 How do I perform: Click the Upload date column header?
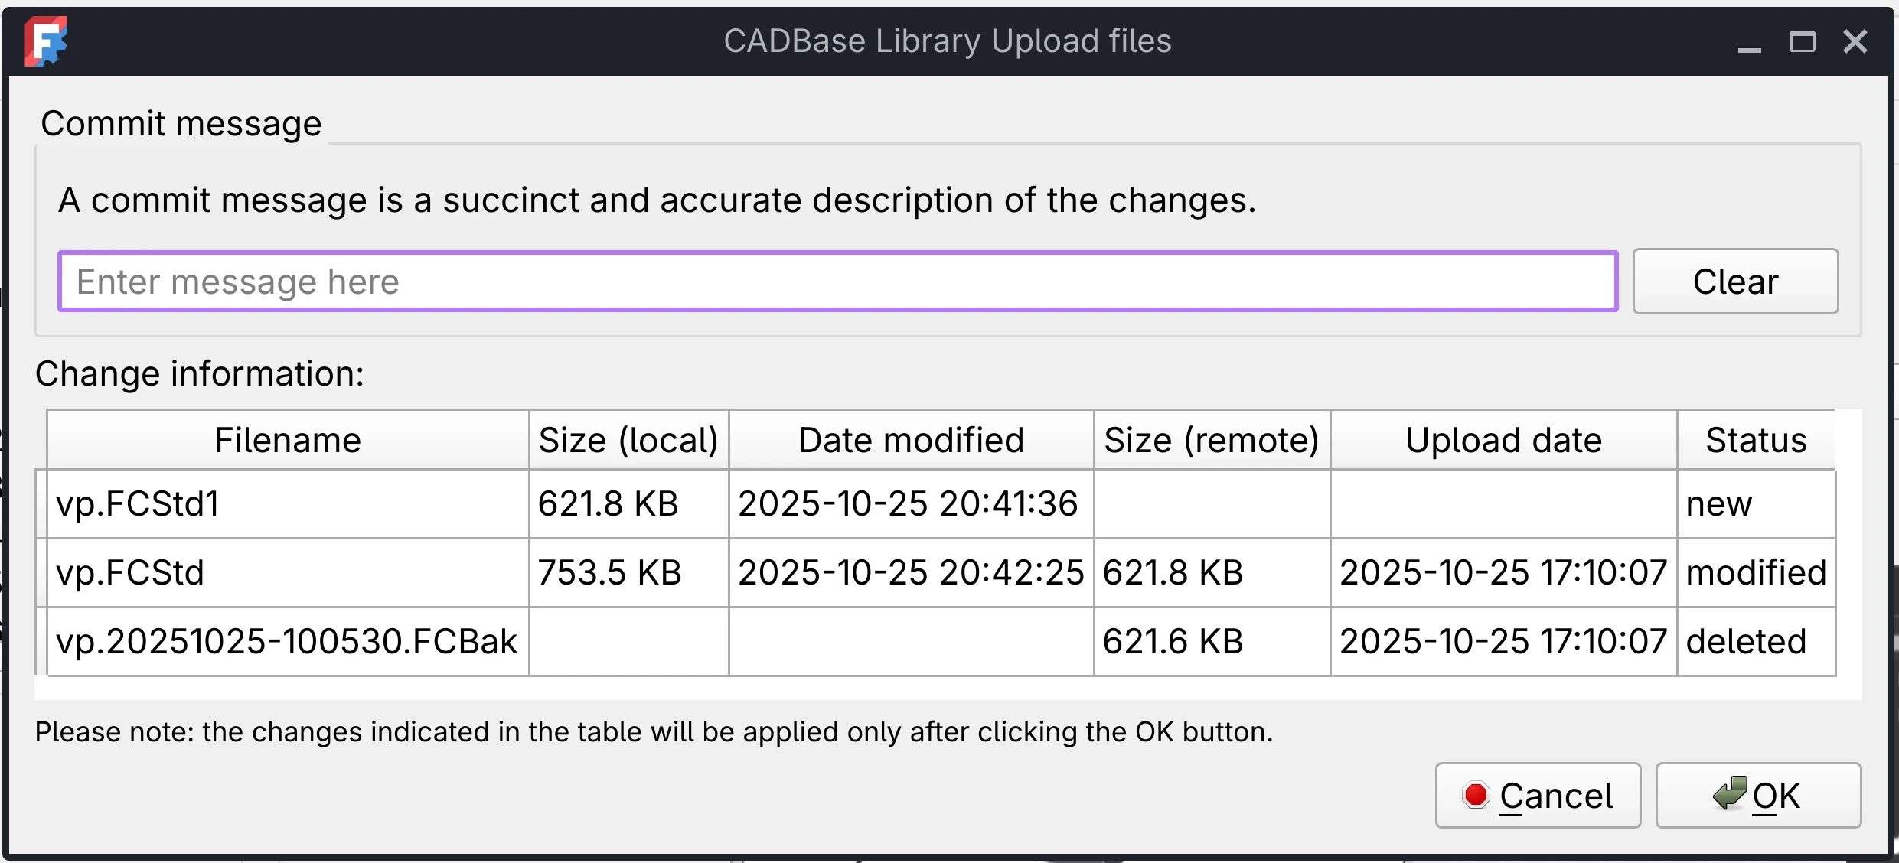point(1503,439)
